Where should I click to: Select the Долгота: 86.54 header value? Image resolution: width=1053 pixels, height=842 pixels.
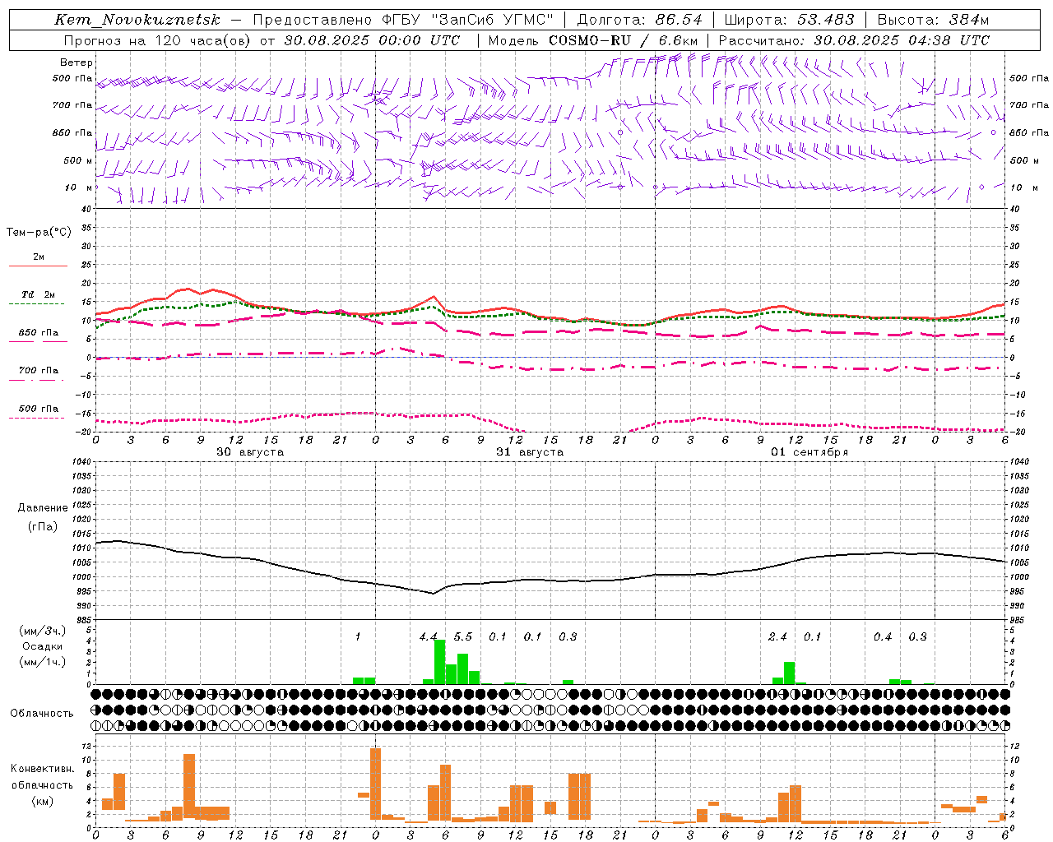[640, 20]
